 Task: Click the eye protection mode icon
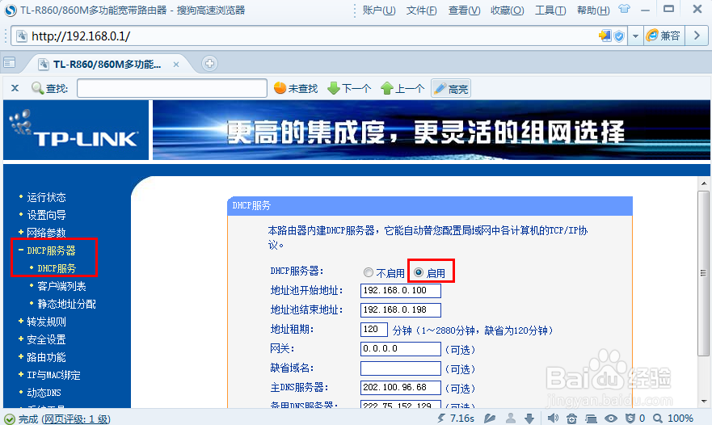(611, 419)
